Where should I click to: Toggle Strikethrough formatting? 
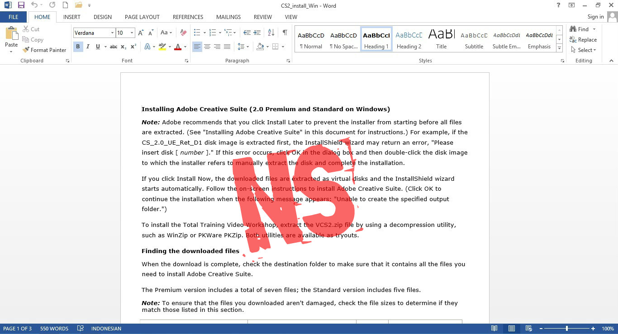pyautogui.click(x=114, y=47)
